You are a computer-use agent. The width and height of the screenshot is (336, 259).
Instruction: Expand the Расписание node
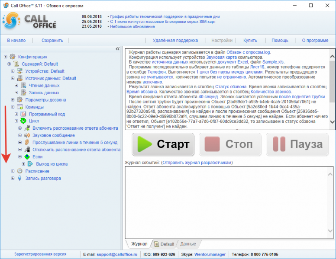[x=13, y=171]
